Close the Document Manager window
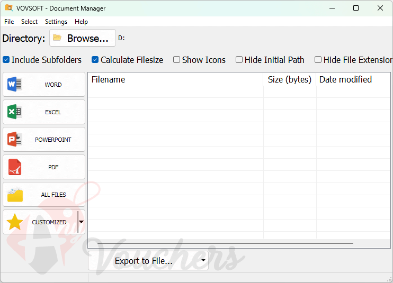The width and height of the screenshot is (393, 283). pyautogui.click(x=380, y=8)
